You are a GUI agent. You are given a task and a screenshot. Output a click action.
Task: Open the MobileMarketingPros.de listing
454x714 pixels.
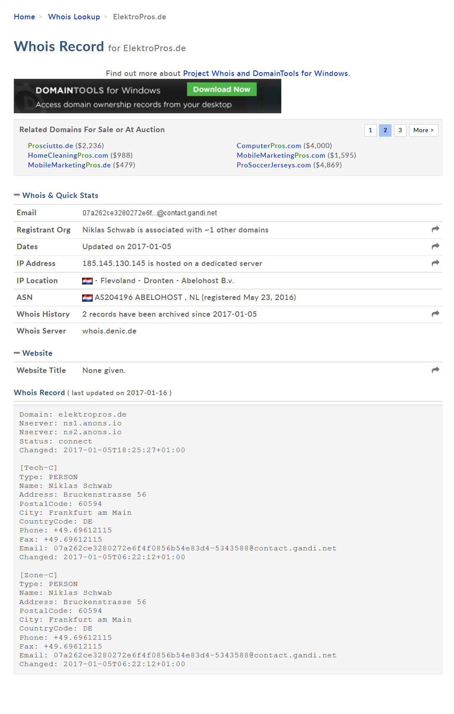coord(69,165)
